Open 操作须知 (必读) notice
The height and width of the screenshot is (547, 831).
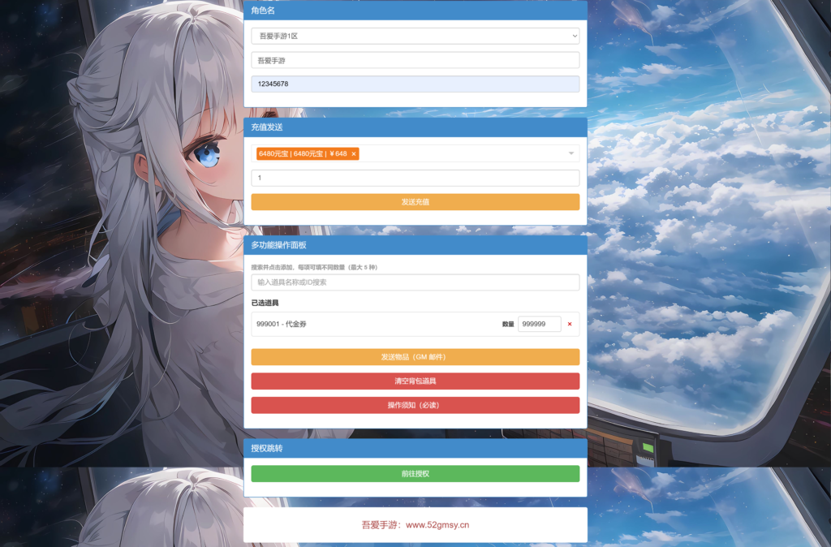pyautogui.click(x=415, y=405)
